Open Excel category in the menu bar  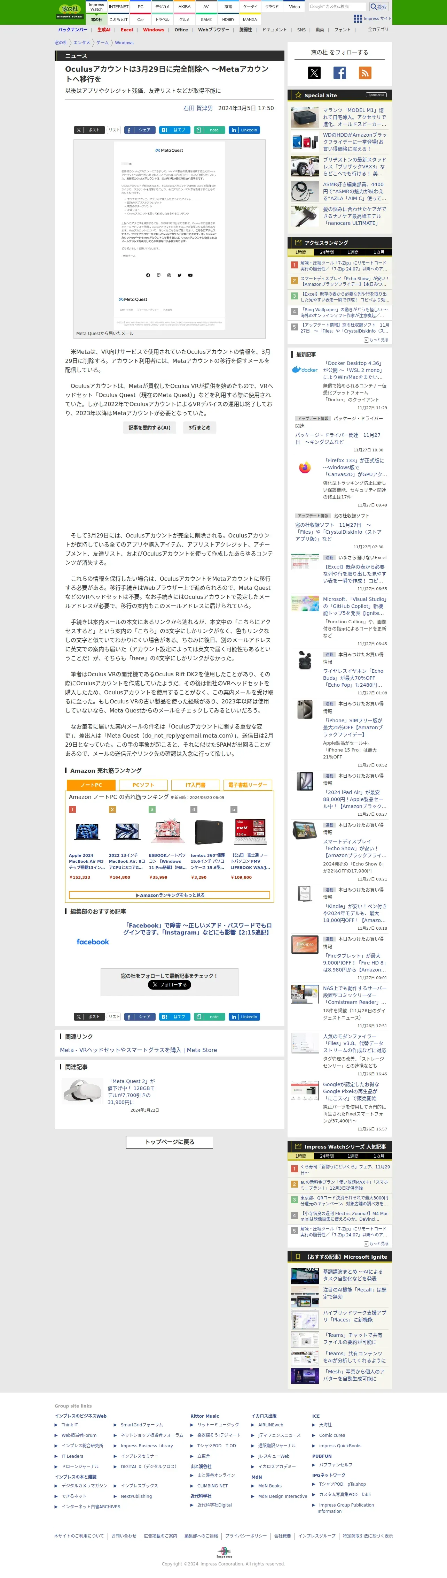127,29
